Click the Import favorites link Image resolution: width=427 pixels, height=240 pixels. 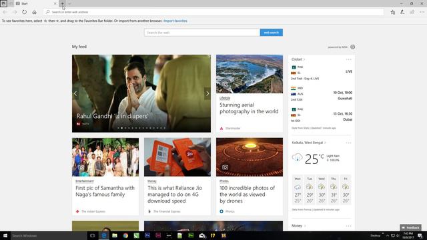click(x=175, y=21)
